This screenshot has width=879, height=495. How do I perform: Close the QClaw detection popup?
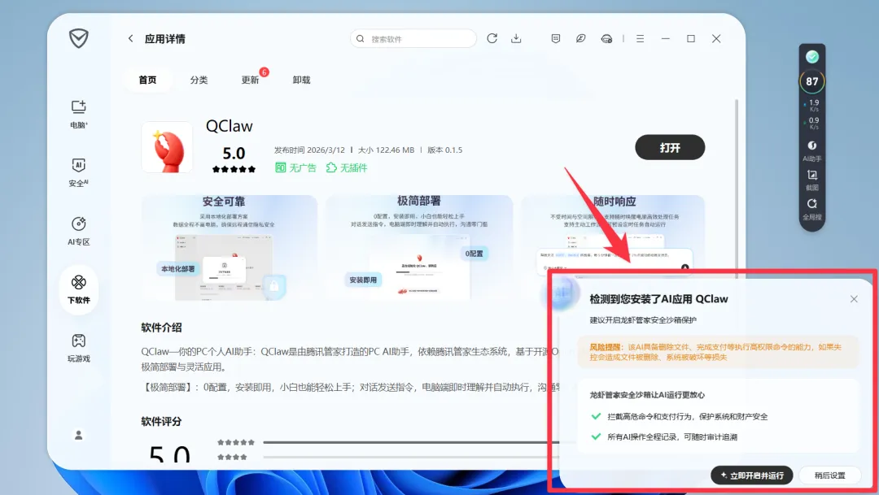point(854,299)
